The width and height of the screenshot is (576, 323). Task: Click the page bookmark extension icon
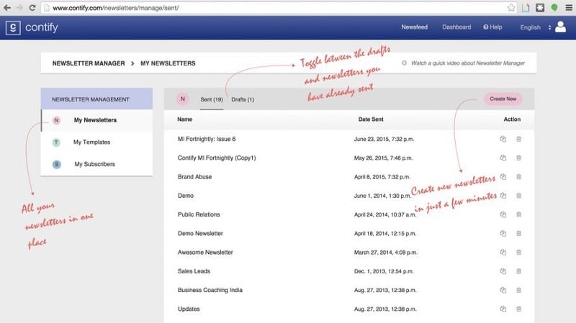tap(526, 8)
